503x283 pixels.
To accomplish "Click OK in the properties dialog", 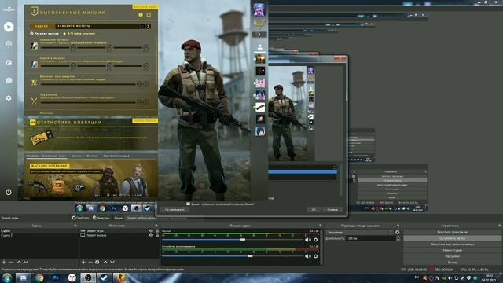I will pos(314,210).
